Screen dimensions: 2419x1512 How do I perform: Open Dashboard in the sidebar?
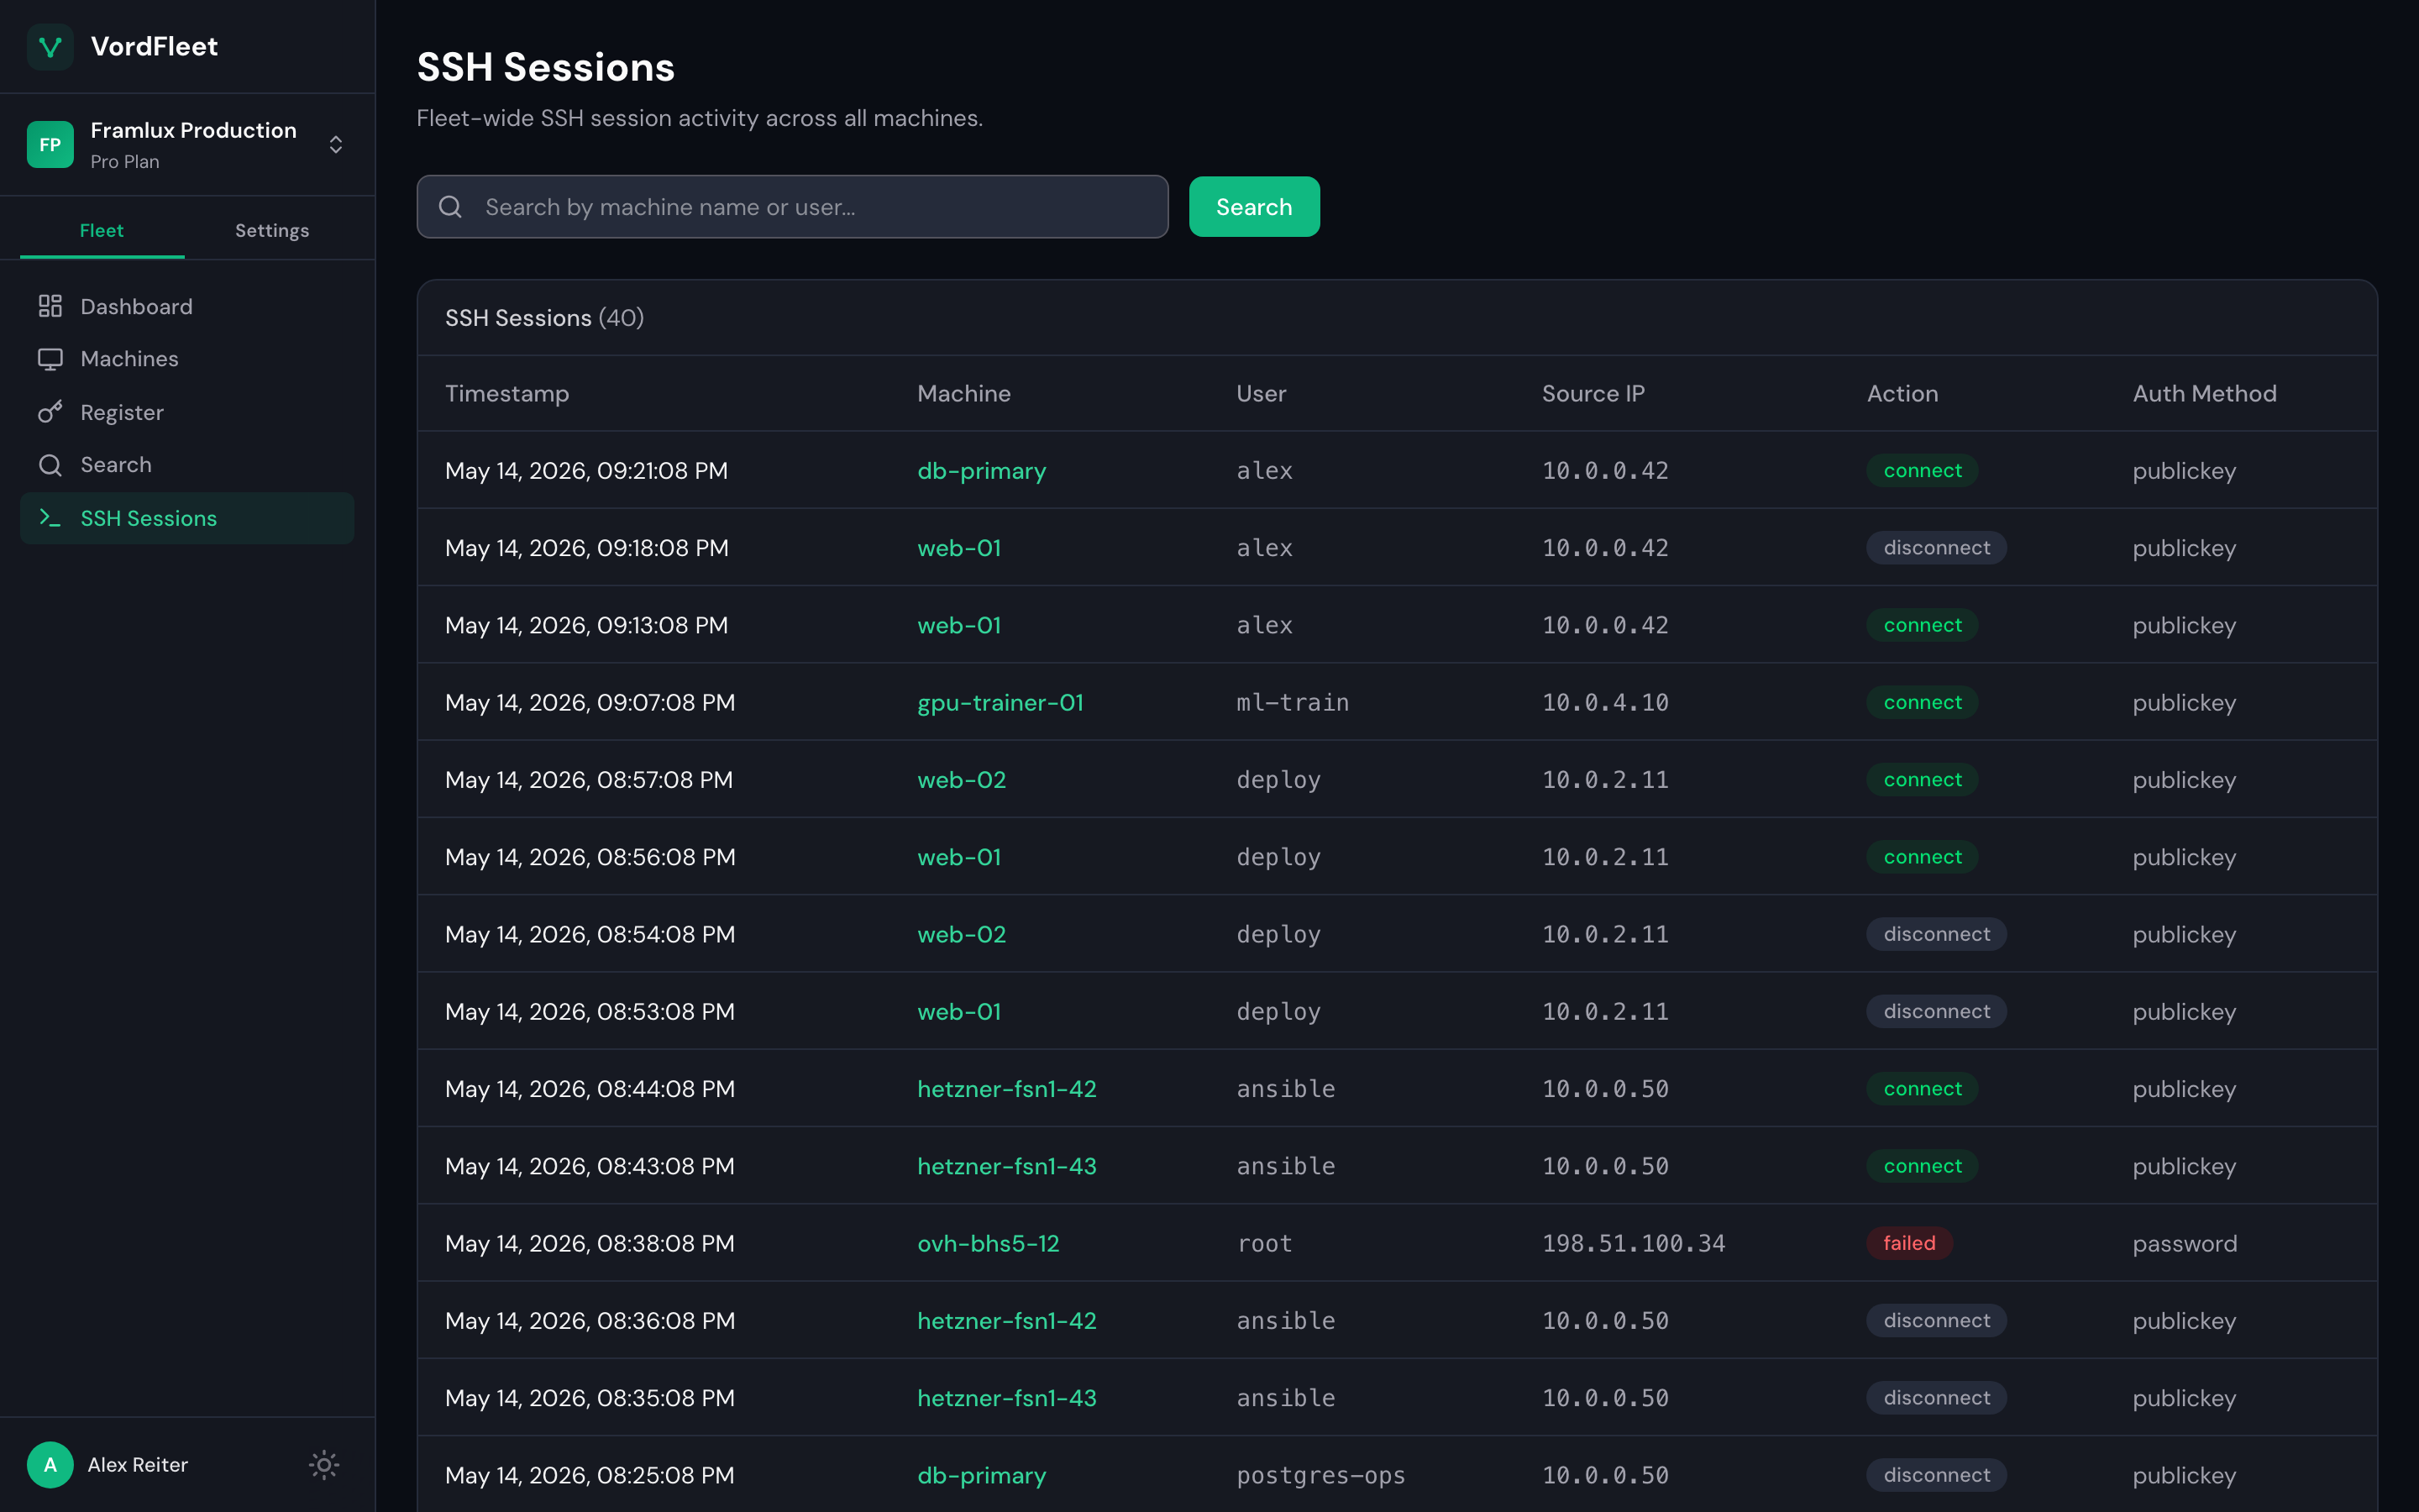[187, 306]
